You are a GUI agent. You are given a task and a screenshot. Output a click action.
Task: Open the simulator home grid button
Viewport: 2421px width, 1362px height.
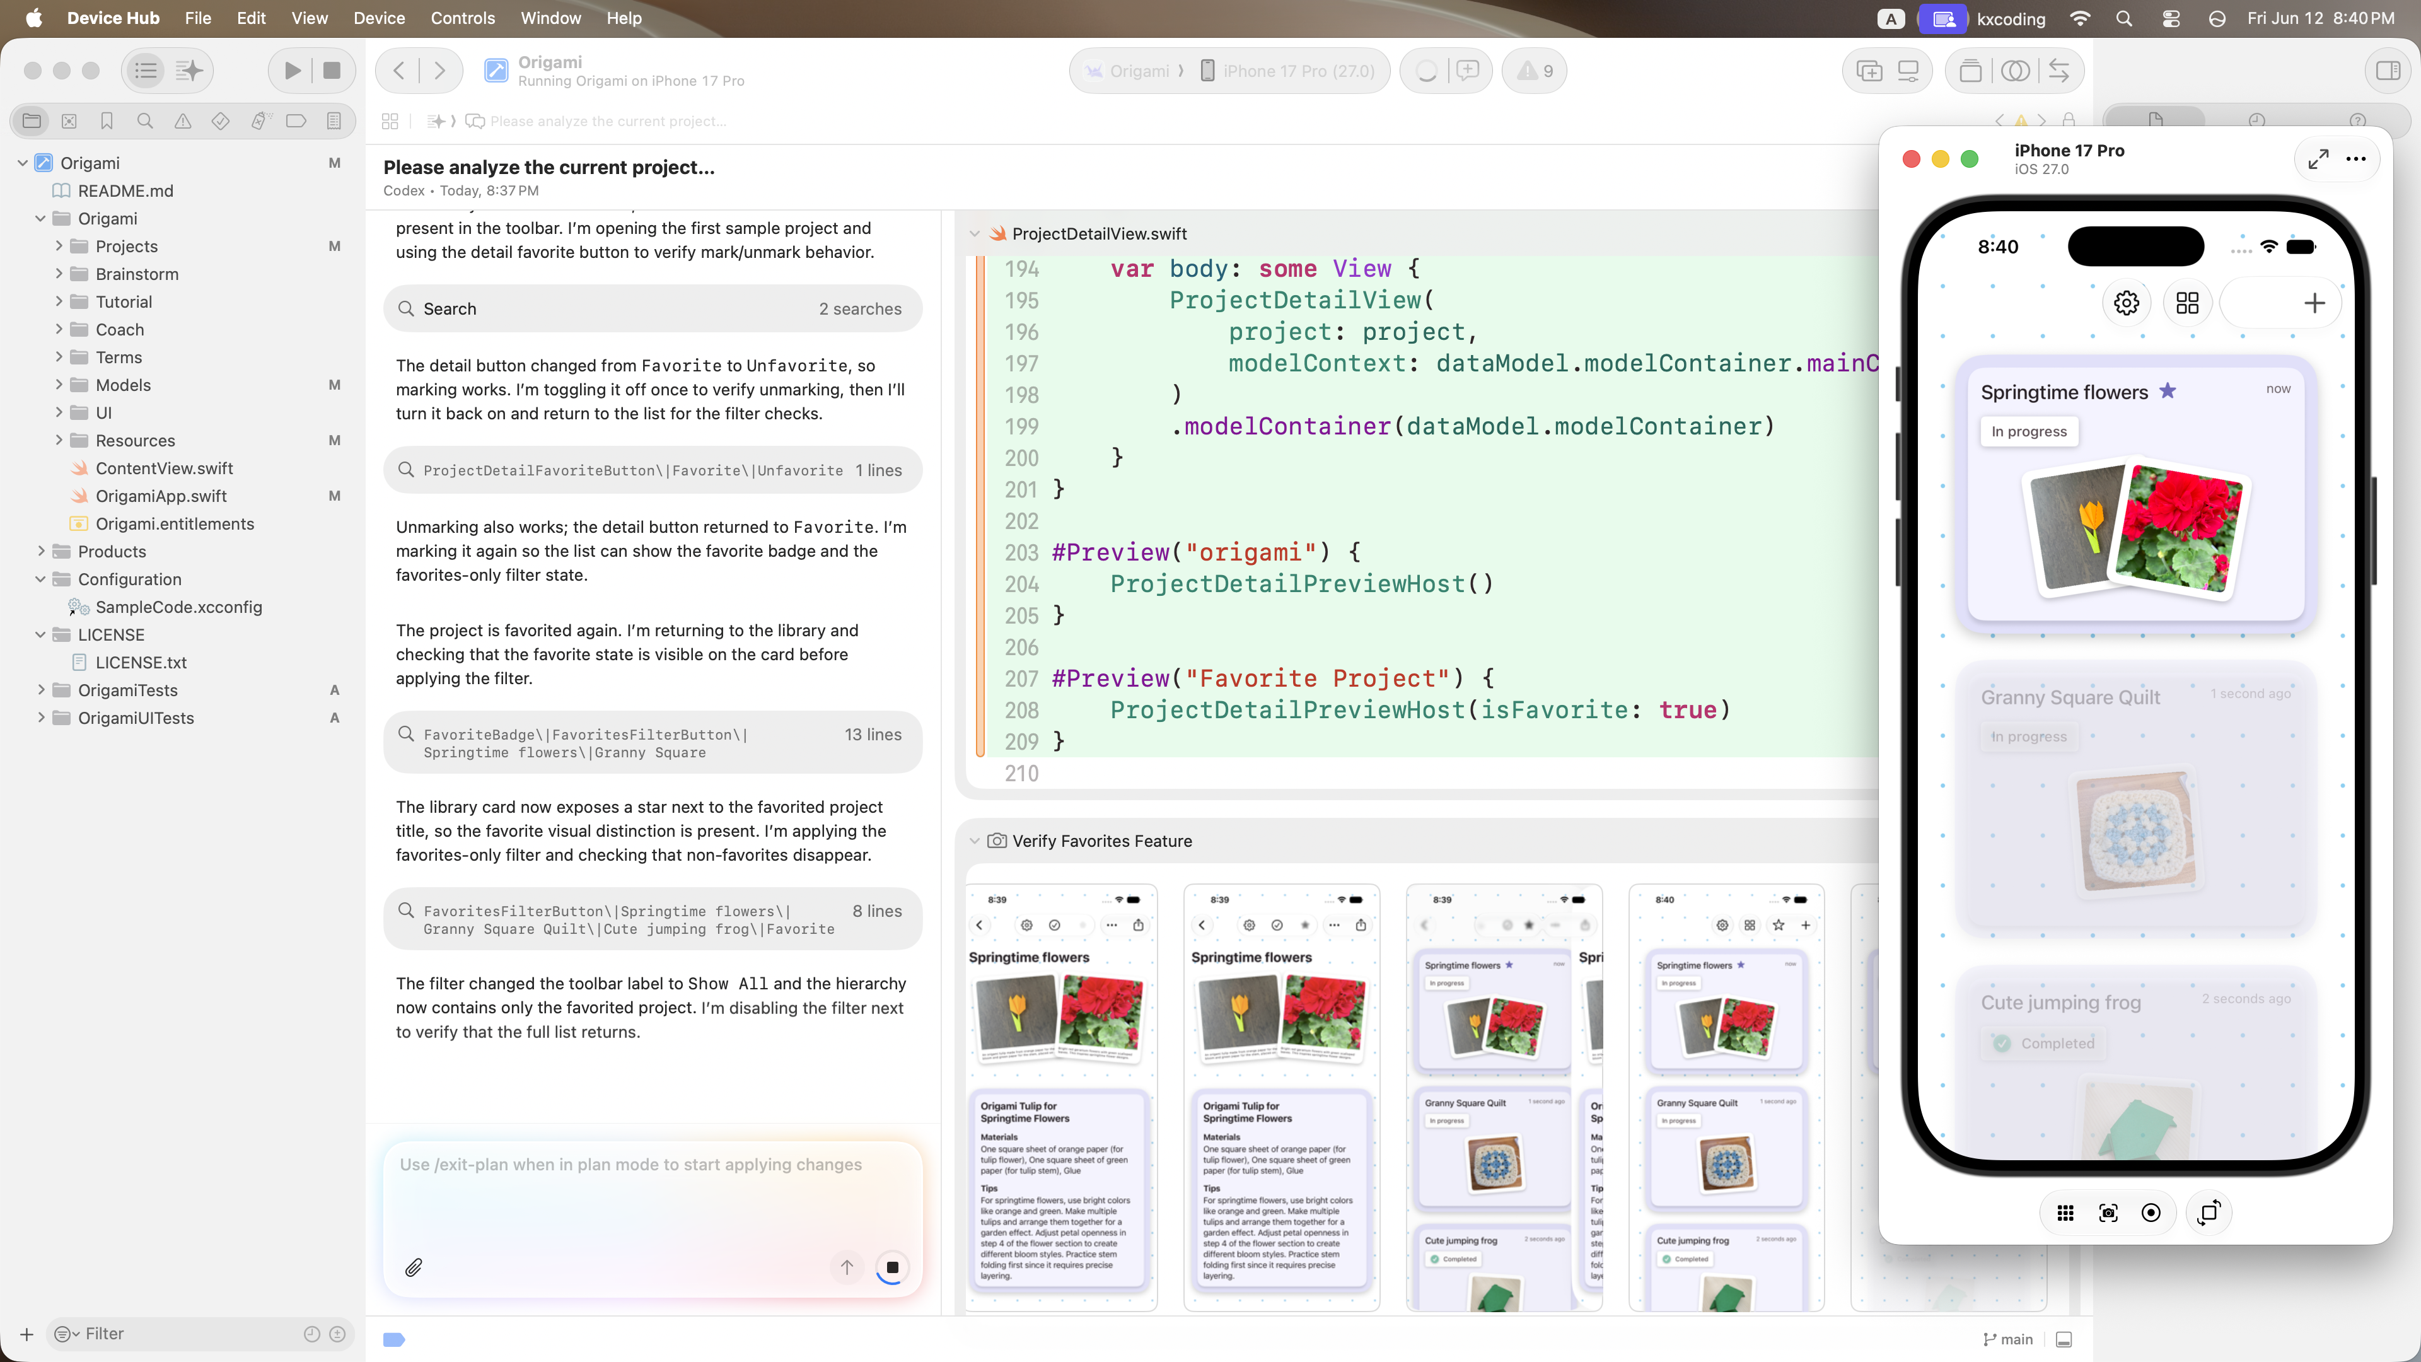[2065, 1213]
